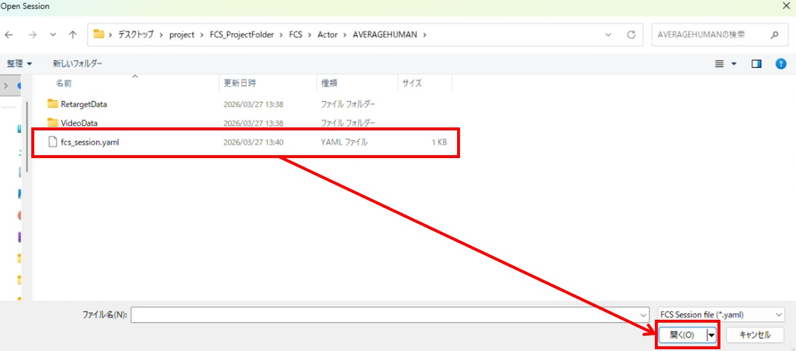Click the Forward navigation arrow
The height and width of the screenshot is (351, 796).
pyautogui.click(x=32, y=35)
